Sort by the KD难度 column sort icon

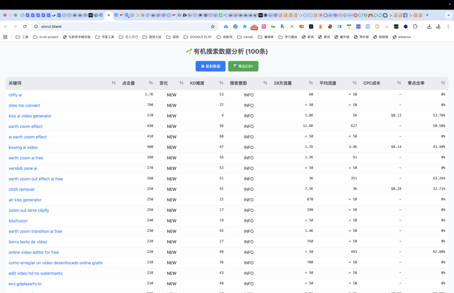click(x=221, y=83)
